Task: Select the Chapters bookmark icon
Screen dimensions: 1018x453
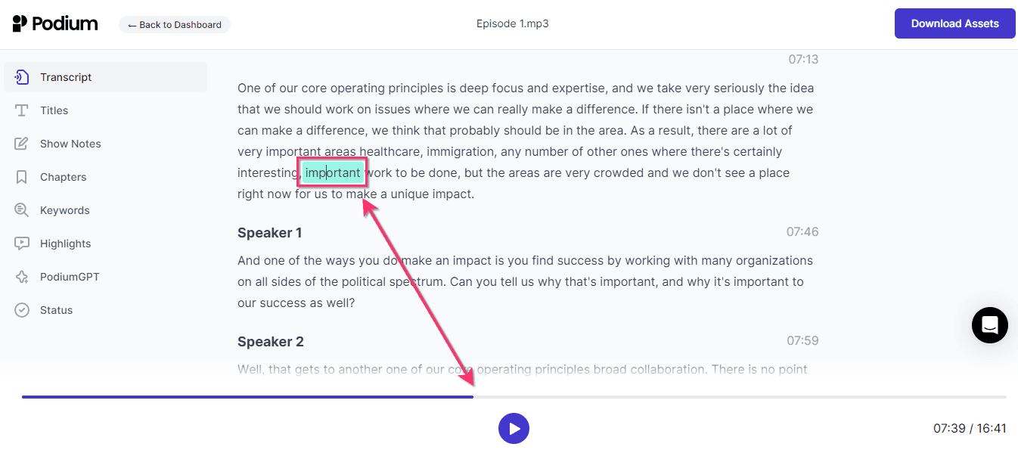Action: [22, 176]
